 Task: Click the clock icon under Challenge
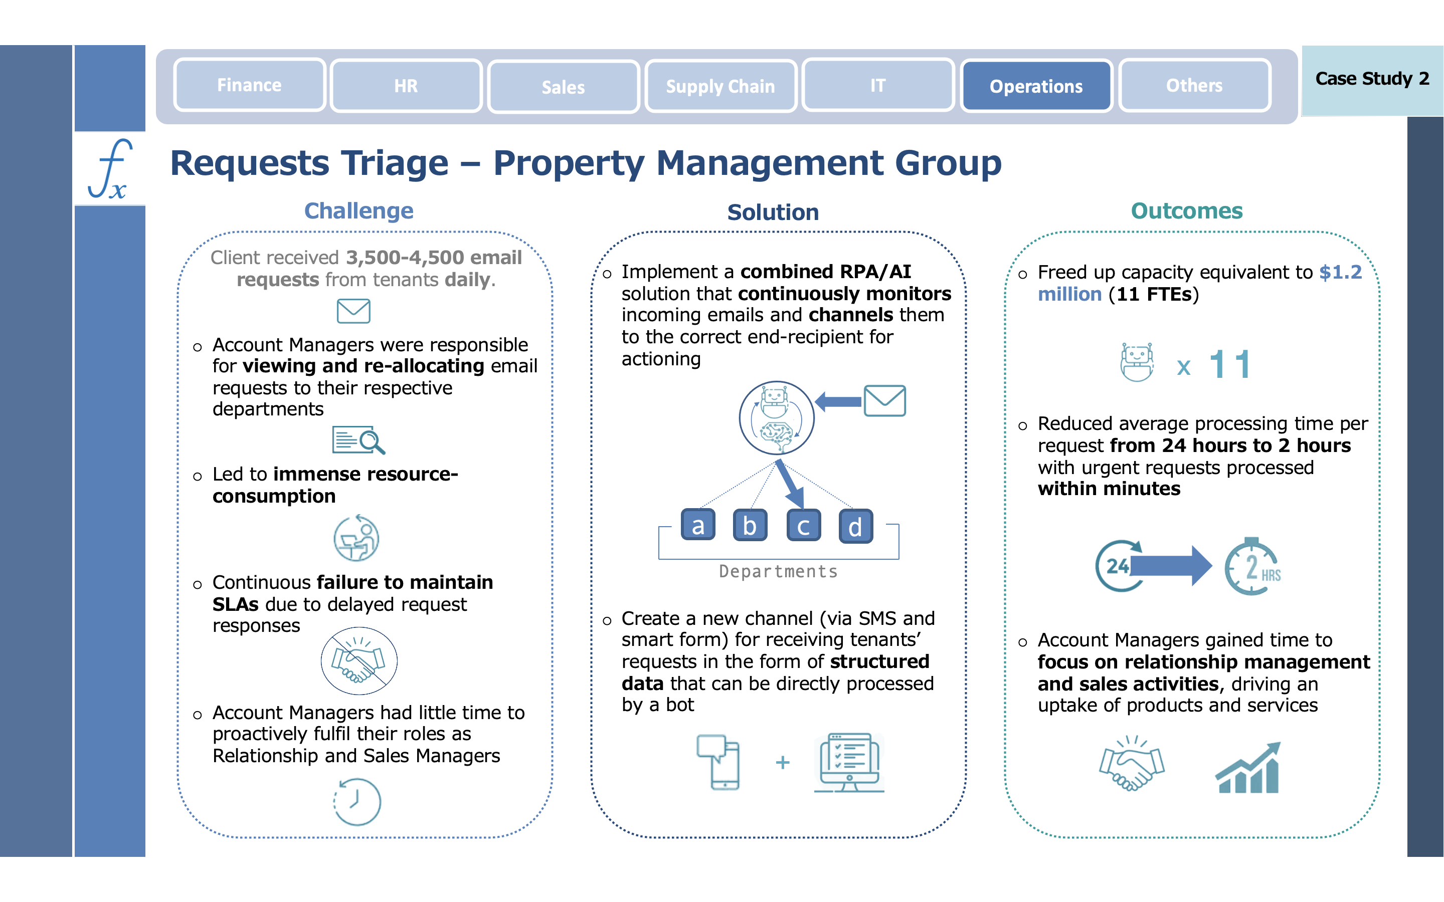(x=357, y=802)
